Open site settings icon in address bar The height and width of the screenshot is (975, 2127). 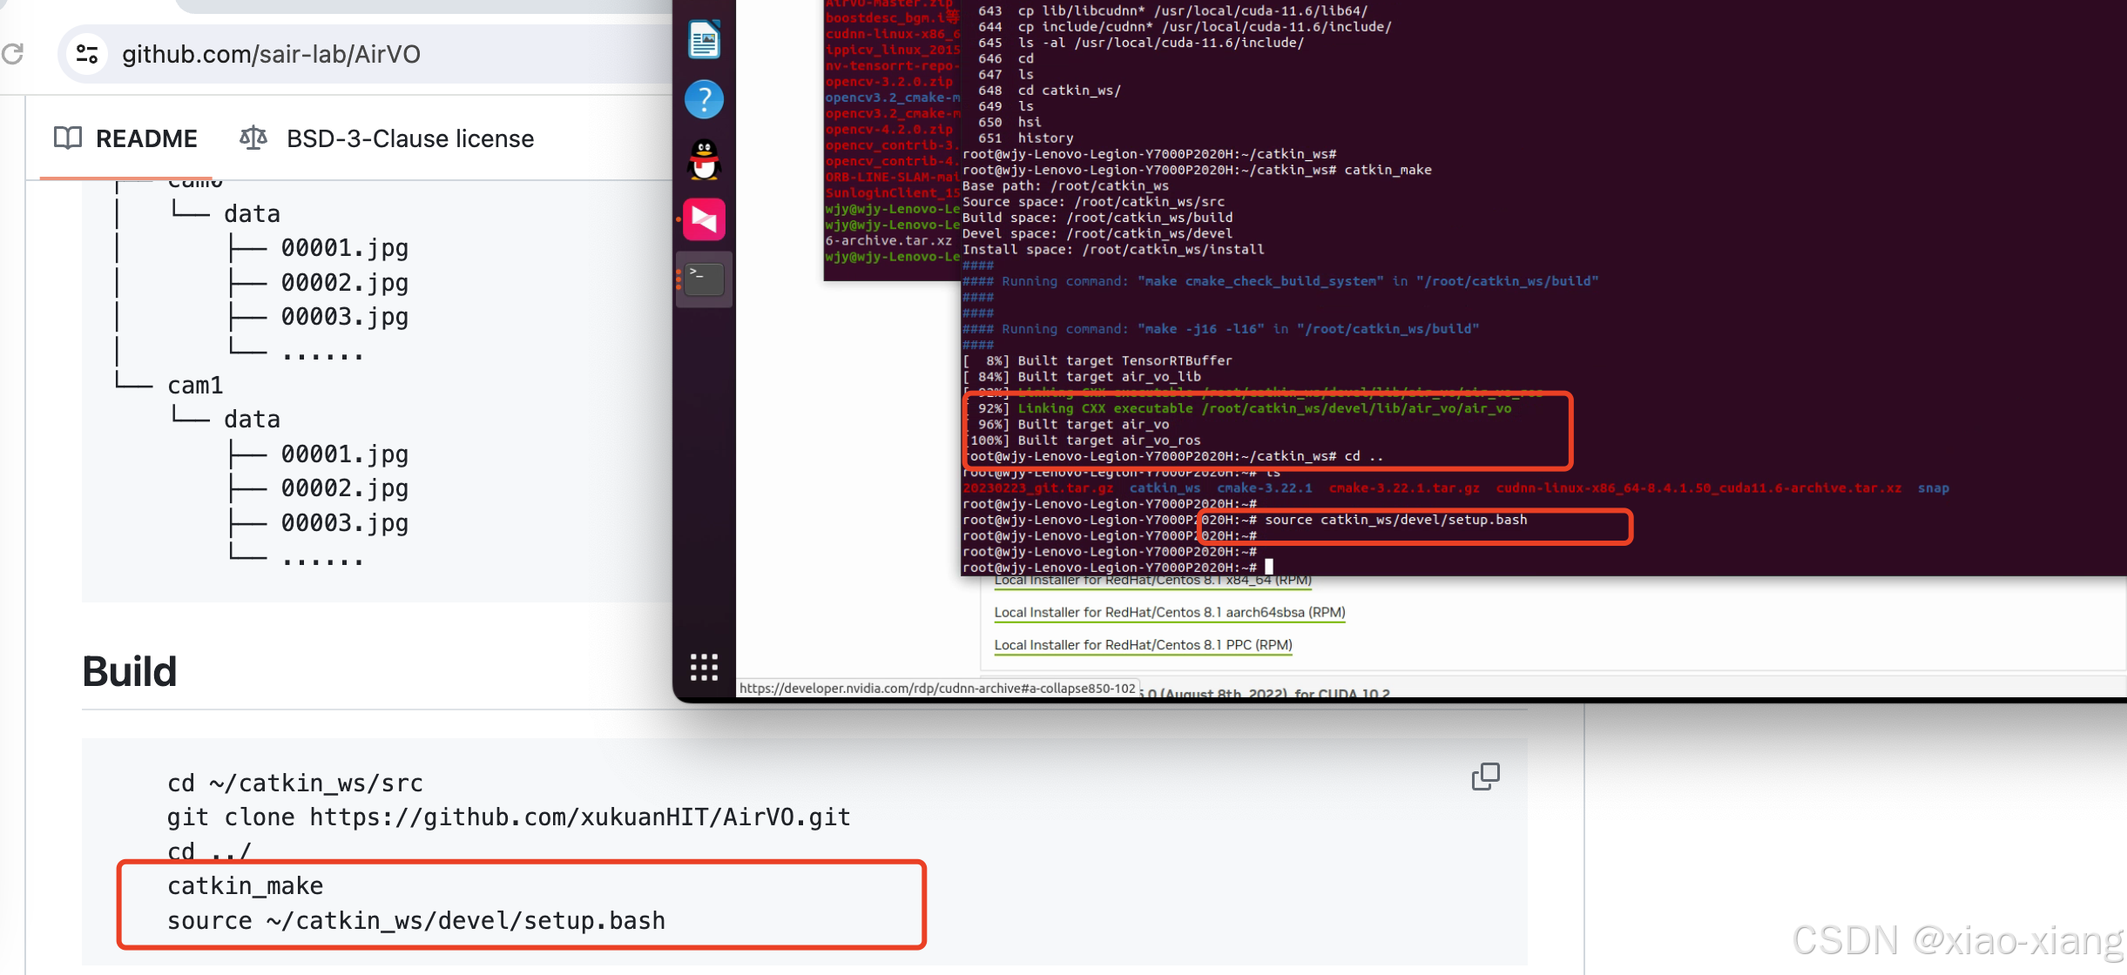click(x=87, y=54)
